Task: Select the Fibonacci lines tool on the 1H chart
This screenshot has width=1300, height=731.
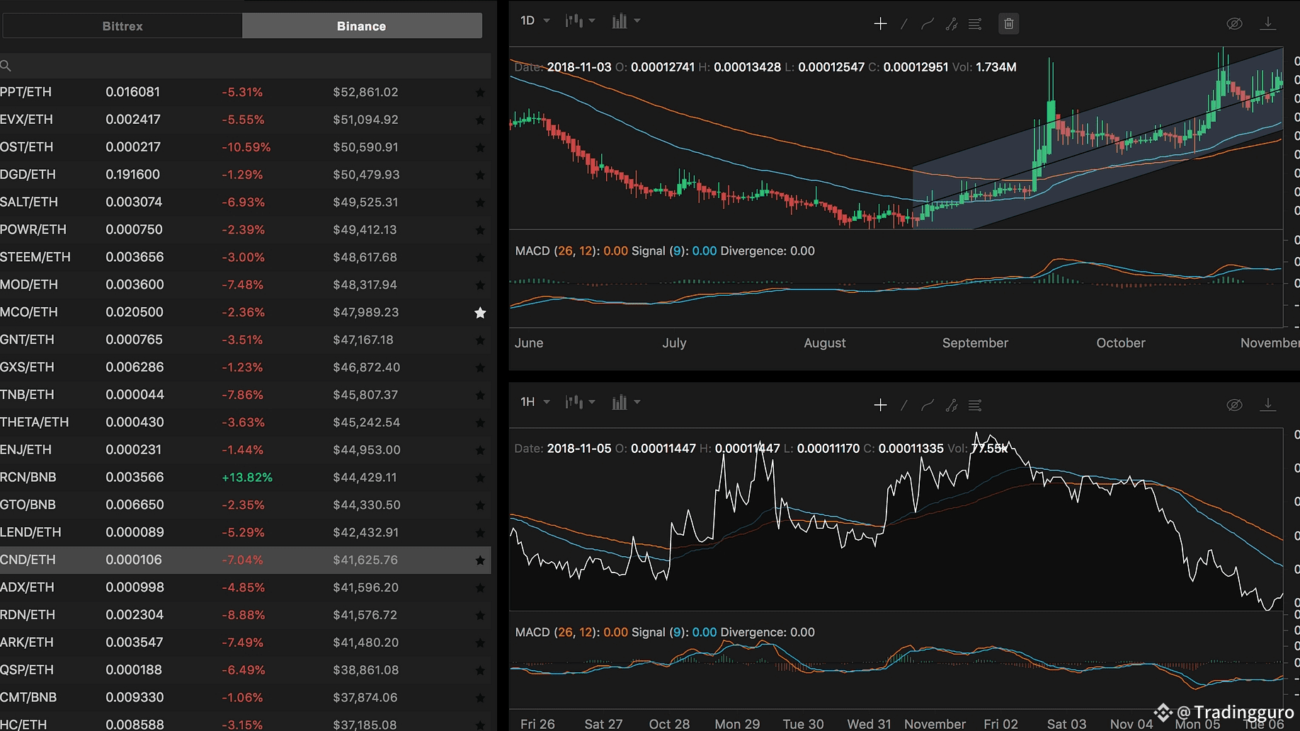Action: coord(975,405)
